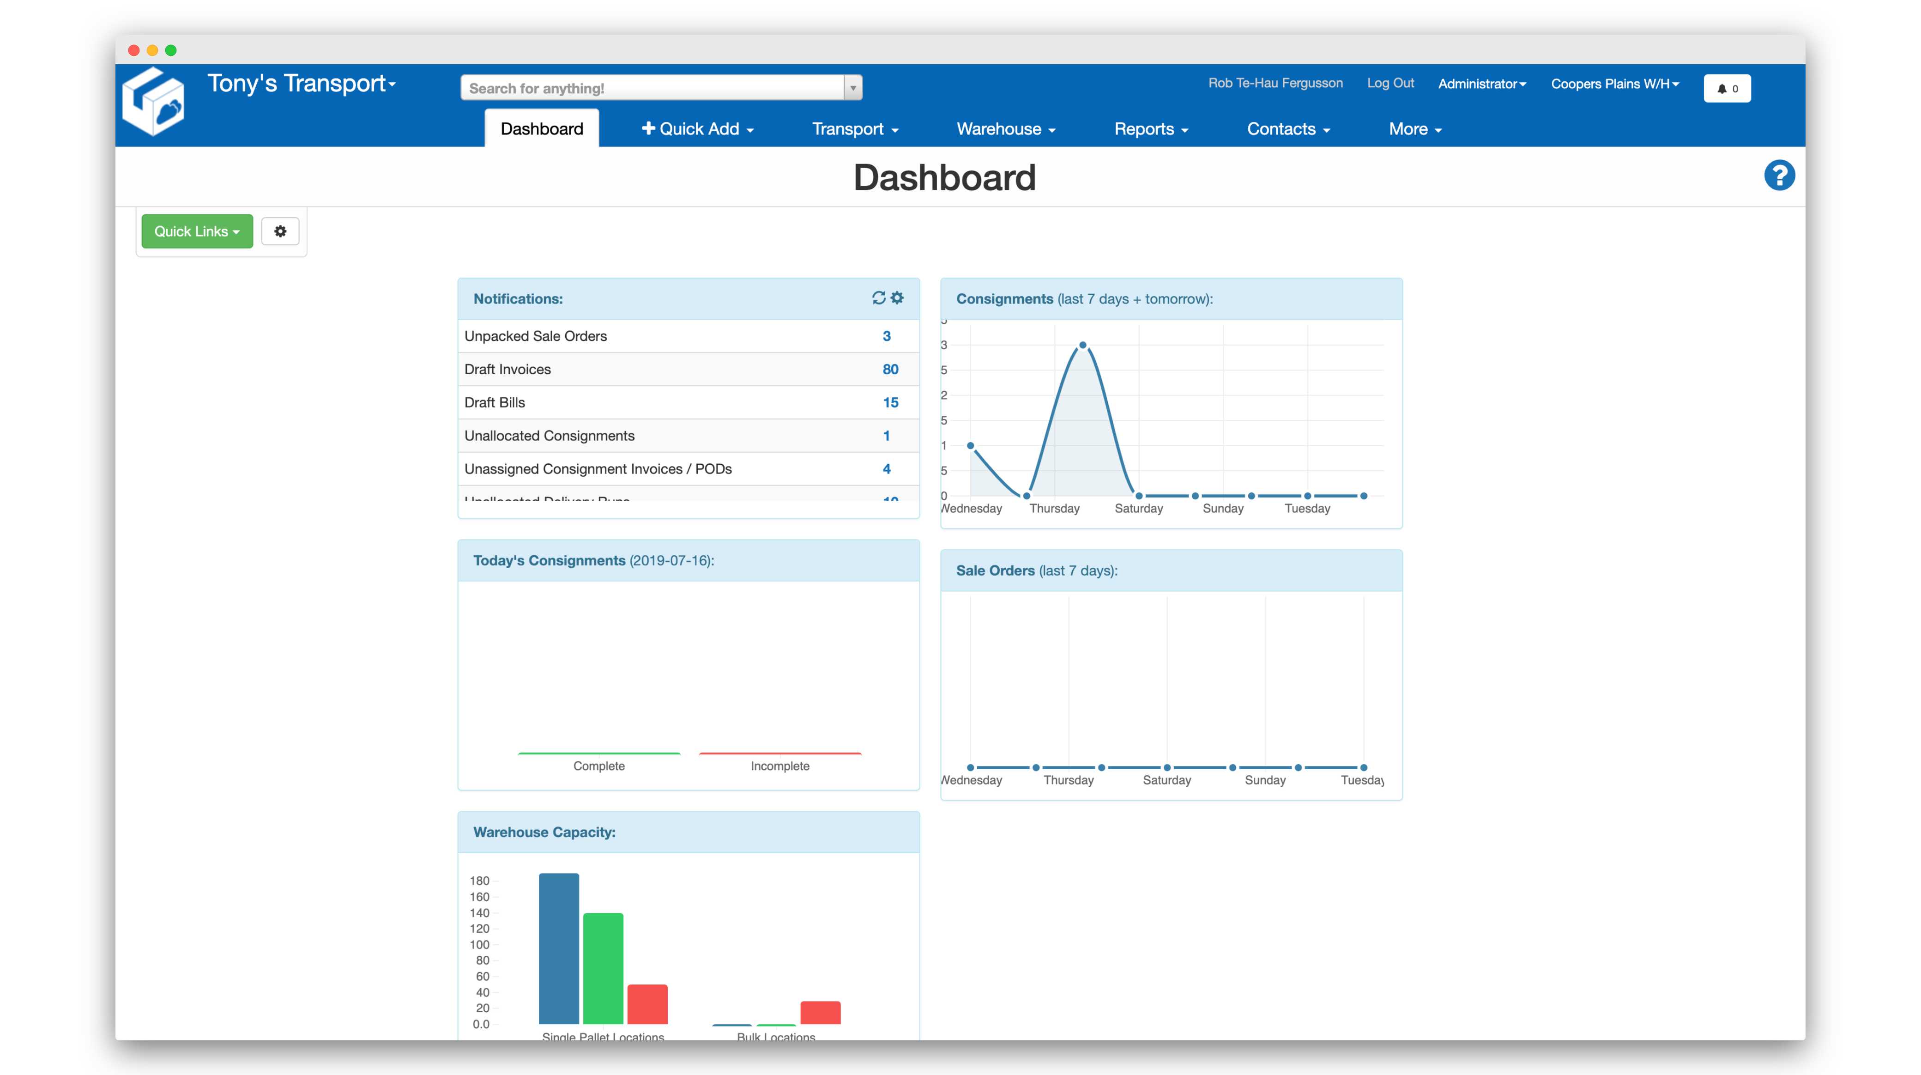Open the Quick Add menu

point(697,129)
